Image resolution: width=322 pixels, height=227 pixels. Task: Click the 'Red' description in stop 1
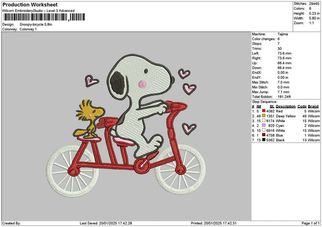click(x=279, y=111)
